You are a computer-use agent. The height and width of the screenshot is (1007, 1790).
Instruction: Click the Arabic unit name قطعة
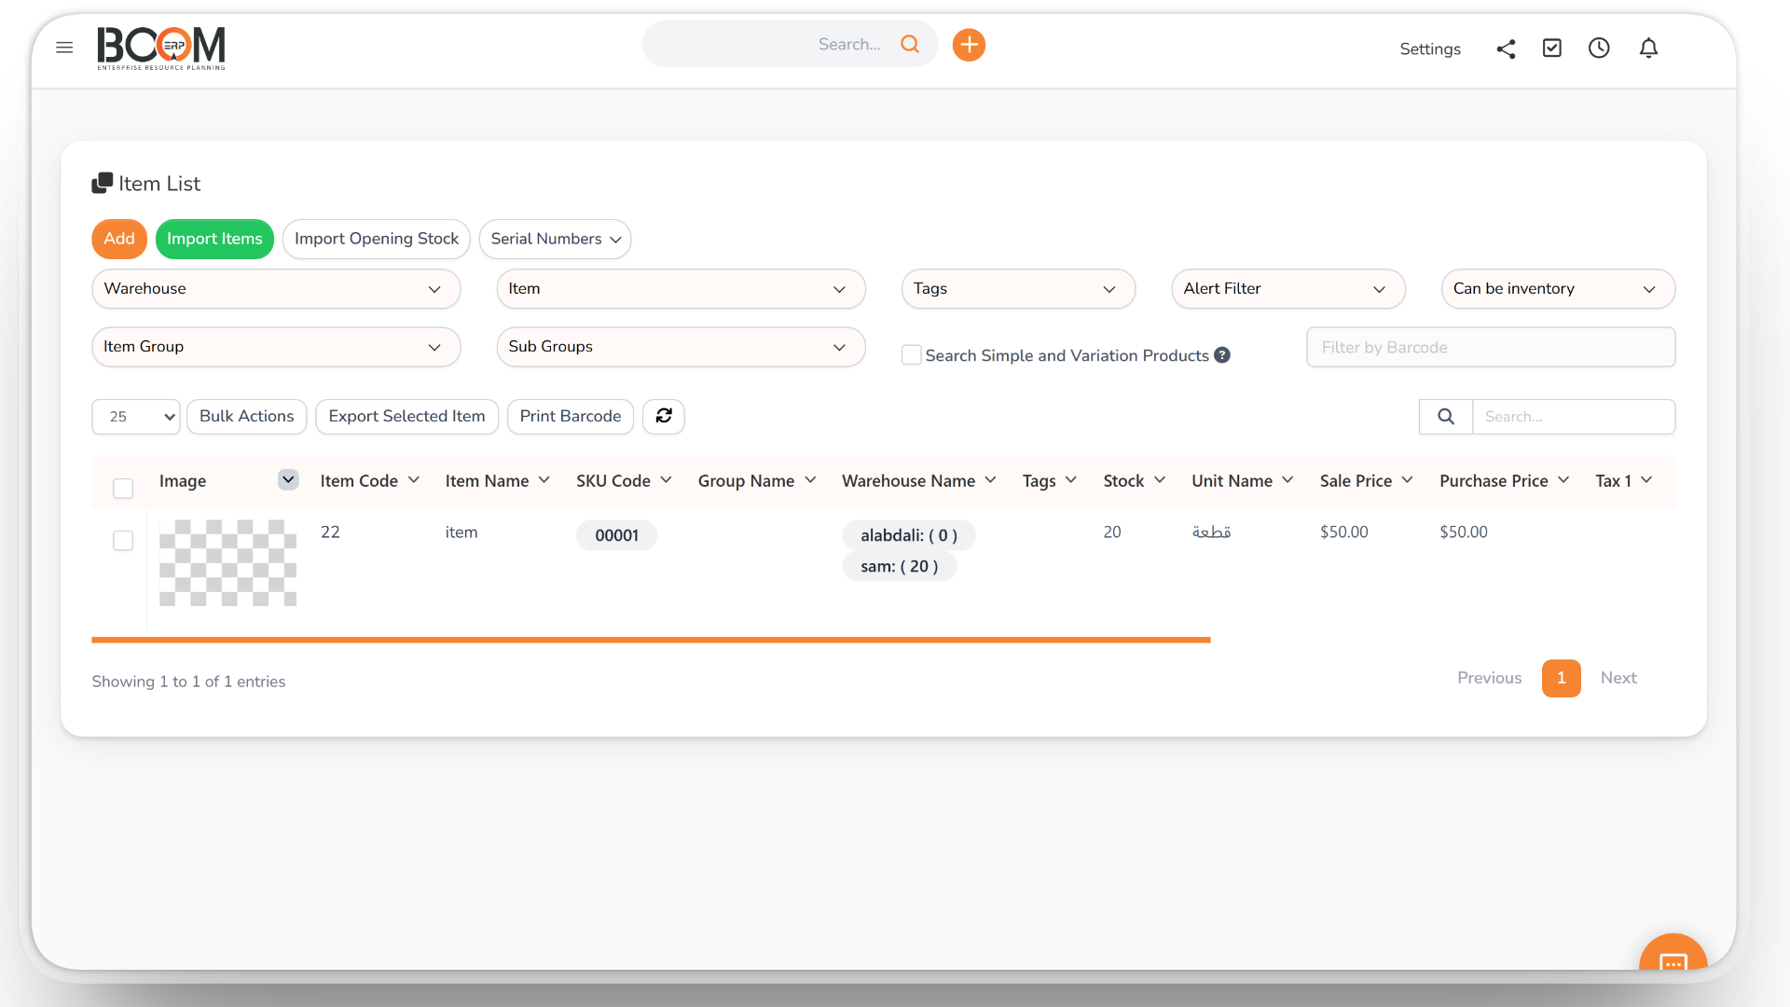pos(1211,532)
